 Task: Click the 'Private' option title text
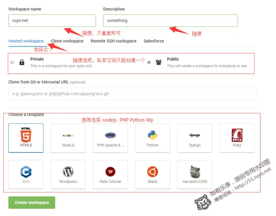coord(37,59)
